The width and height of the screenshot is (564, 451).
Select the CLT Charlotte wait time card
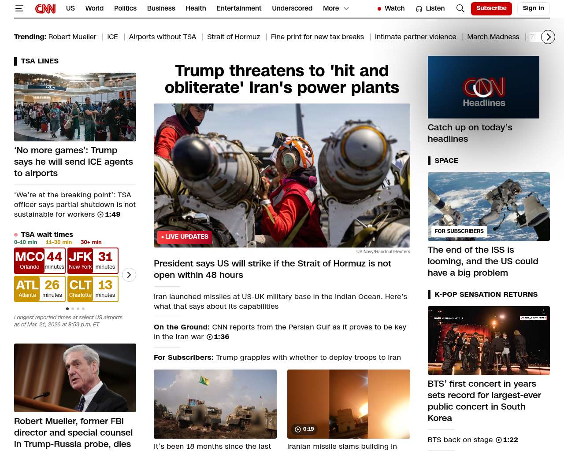tap(93, 289)
